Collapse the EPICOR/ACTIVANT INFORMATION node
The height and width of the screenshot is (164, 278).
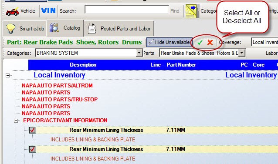pos(16,120)
